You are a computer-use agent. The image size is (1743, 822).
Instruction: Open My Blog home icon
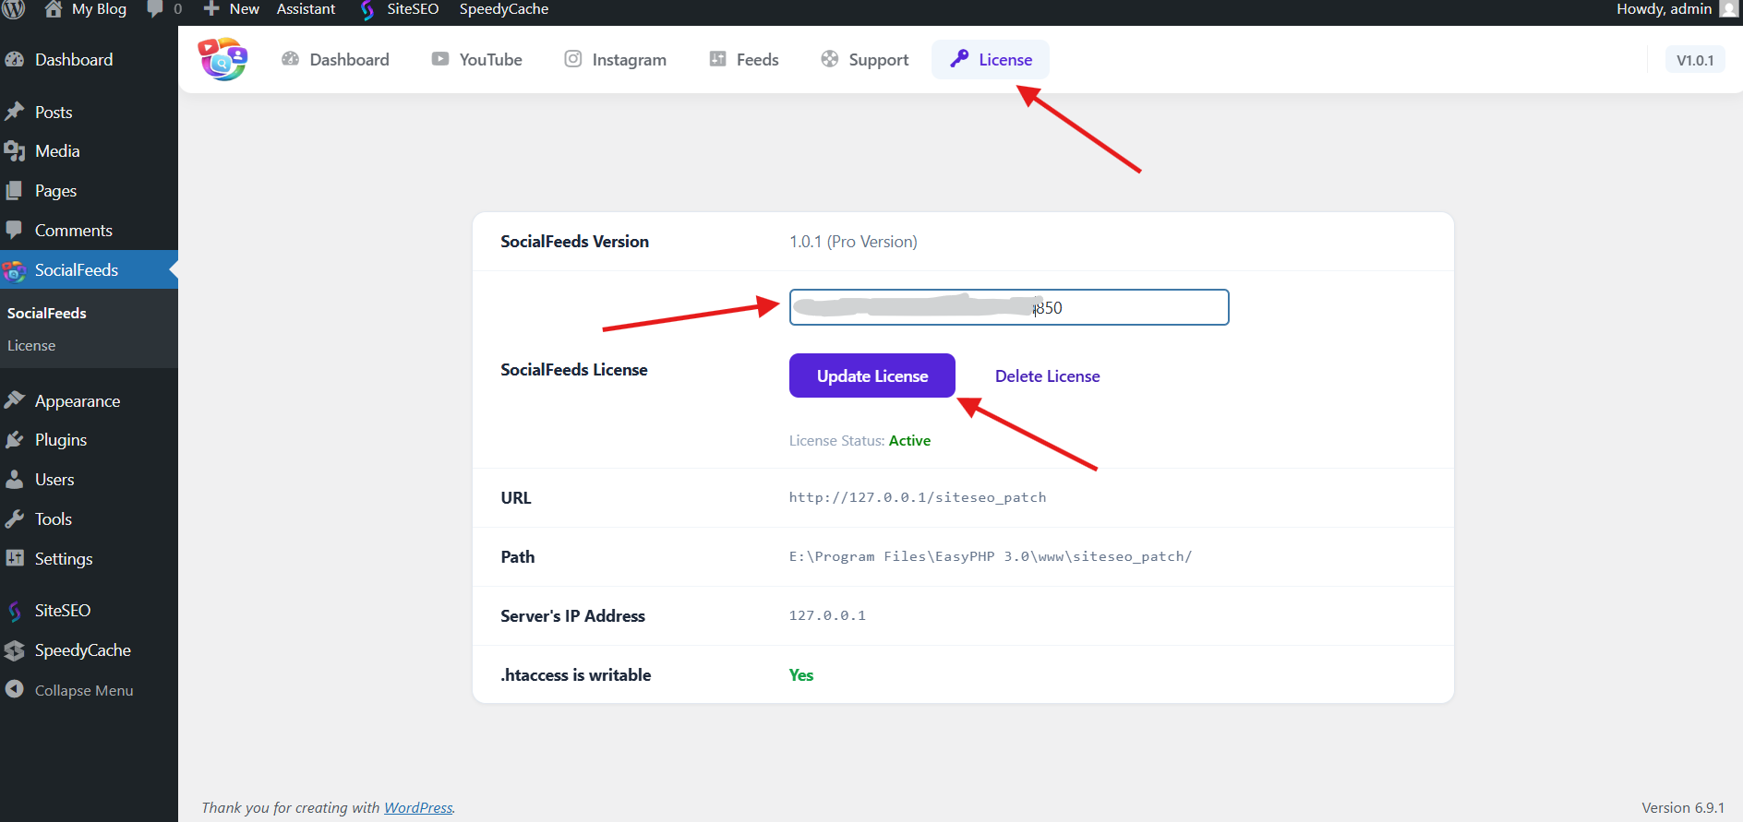point(54,8)
